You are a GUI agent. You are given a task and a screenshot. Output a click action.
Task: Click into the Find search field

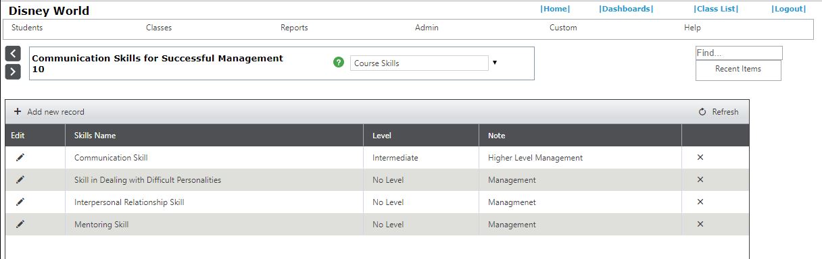click(739, 53)
